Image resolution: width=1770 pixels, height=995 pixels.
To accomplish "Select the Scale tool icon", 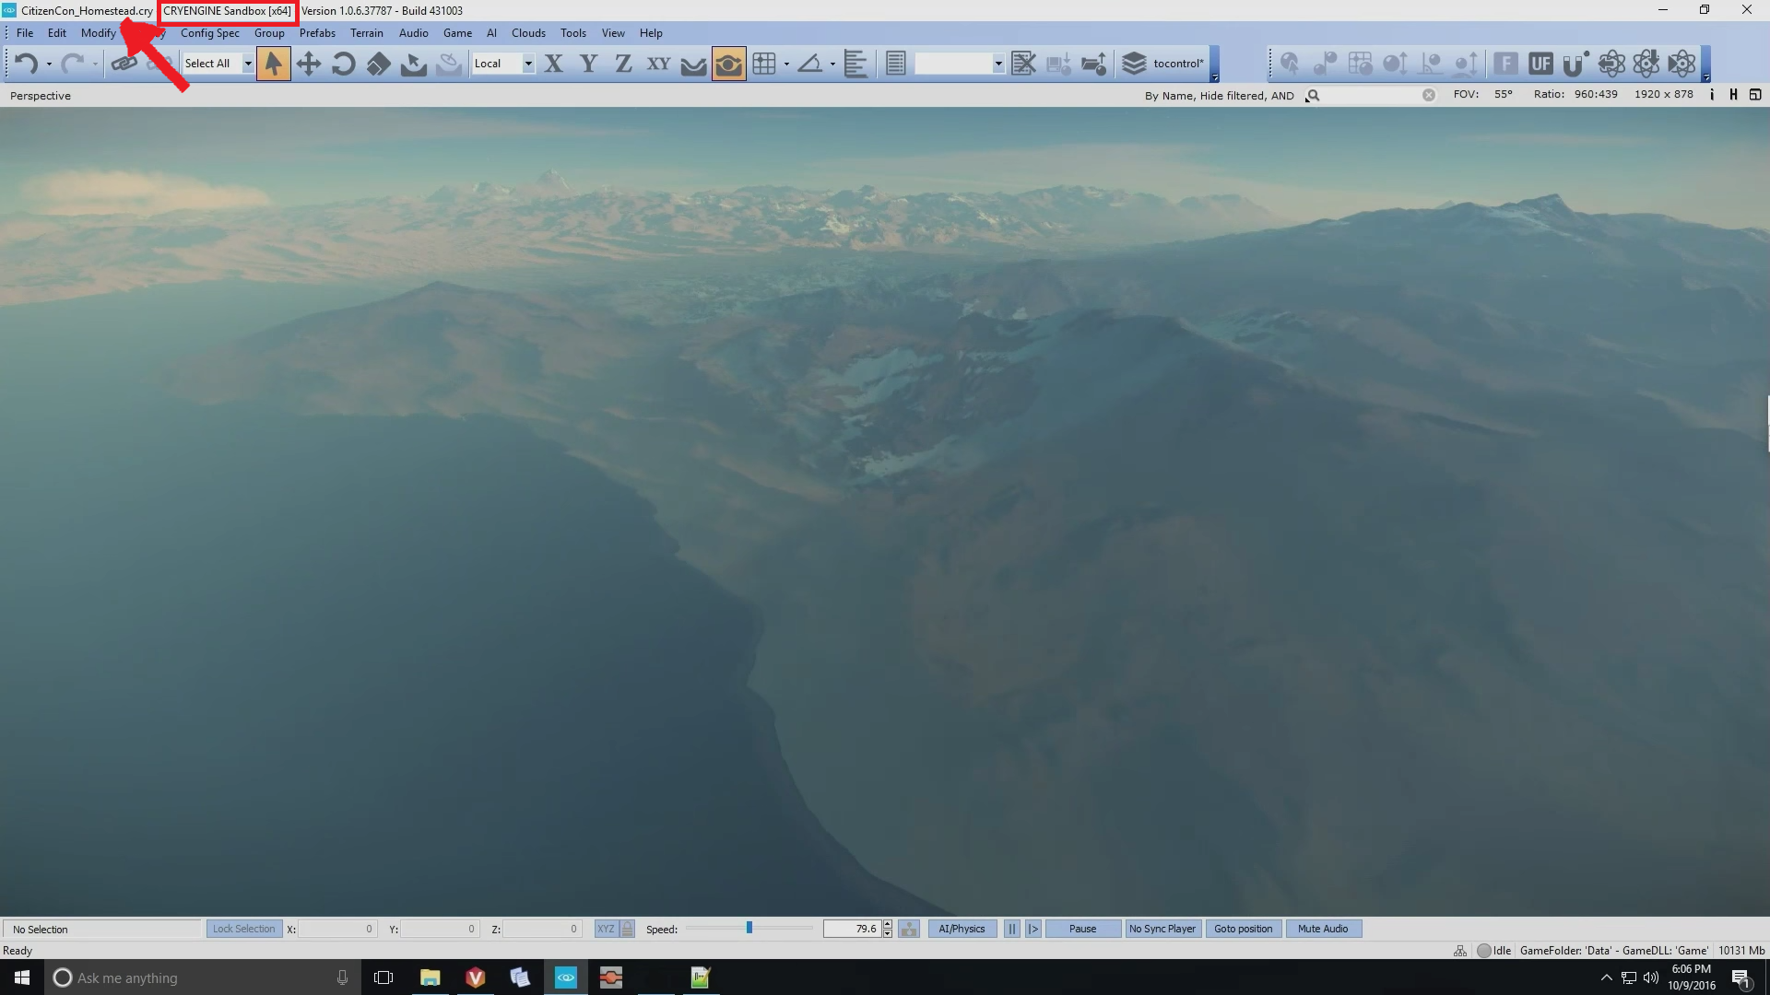I will click(378, 64).
